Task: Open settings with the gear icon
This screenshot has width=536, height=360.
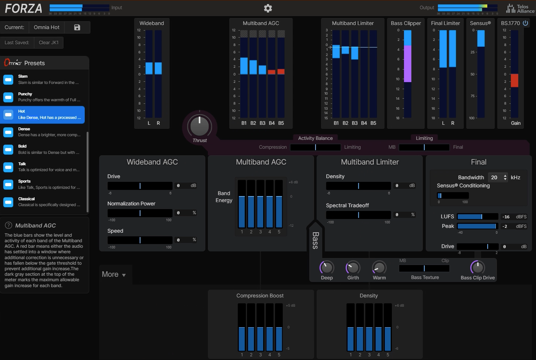Action: coord(268,8)
